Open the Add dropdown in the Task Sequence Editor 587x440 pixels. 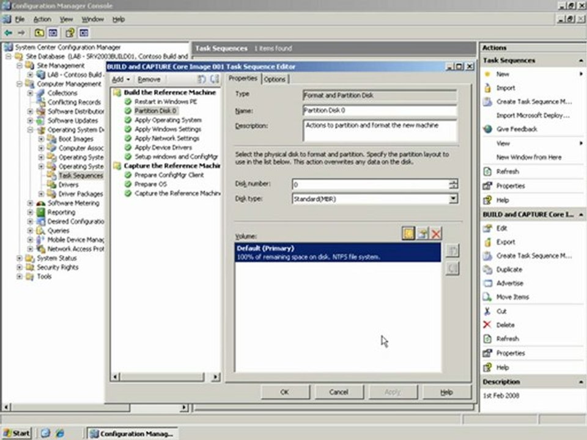point(121,79)
